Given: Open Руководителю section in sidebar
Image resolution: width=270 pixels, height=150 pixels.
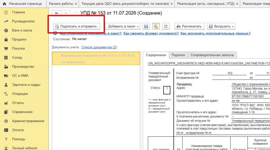Looking at the screenshot, I should click(x=23, y=21).
